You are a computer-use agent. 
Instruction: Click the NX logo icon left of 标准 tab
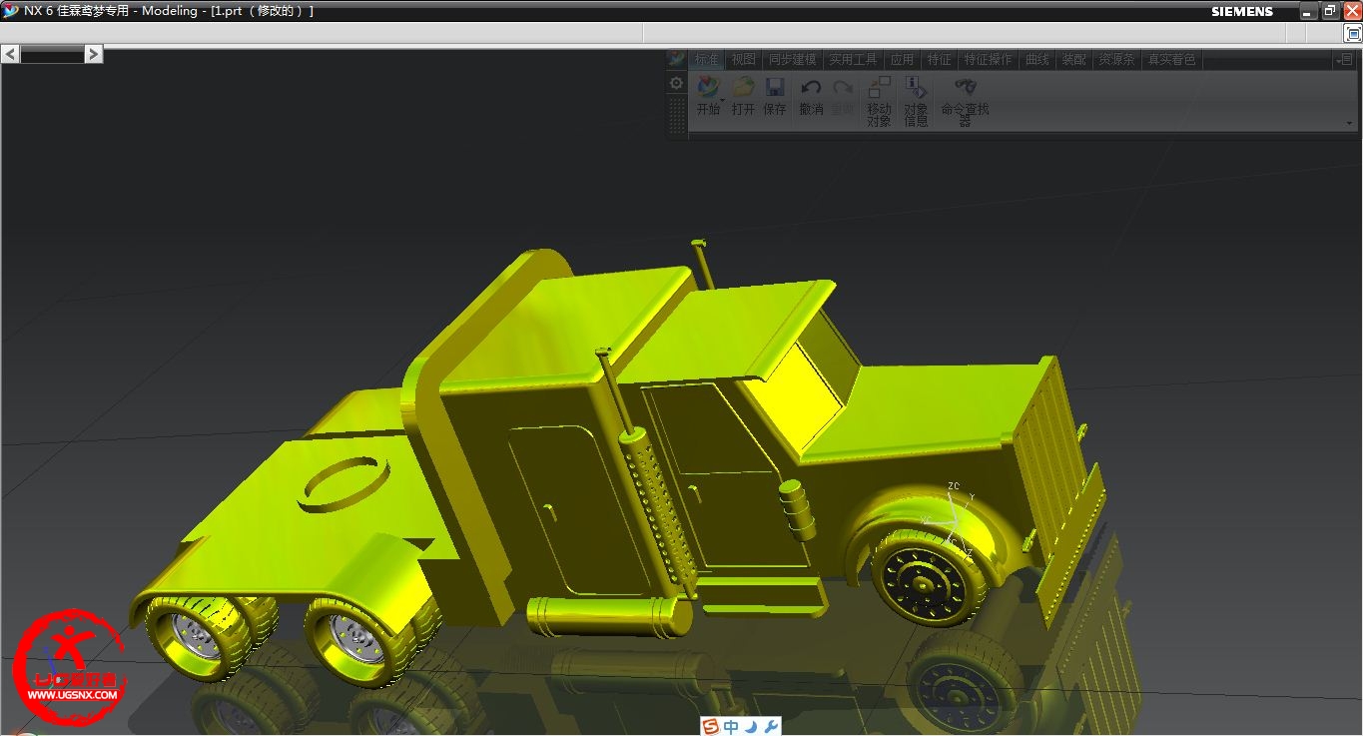pos(676,59)
